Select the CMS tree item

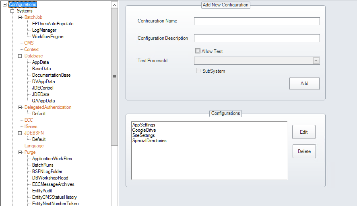click(29, 43)
